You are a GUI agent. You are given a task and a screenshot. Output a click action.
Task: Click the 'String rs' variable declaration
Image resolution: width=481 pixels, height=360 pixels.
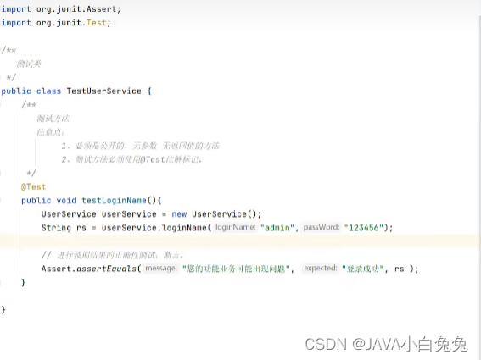click(64, 228)
